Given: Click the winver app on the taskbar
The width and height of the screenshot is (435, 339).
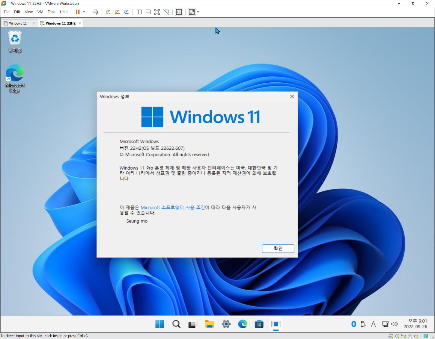Looking at the screenshot, I should [x=276, y=324].
